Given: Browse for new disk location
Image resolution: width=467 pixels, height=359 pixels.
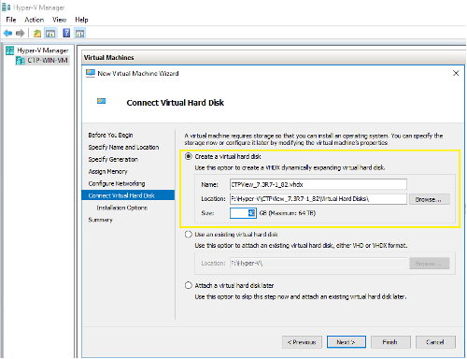Looking at the screenshot, I should [429, 199].
